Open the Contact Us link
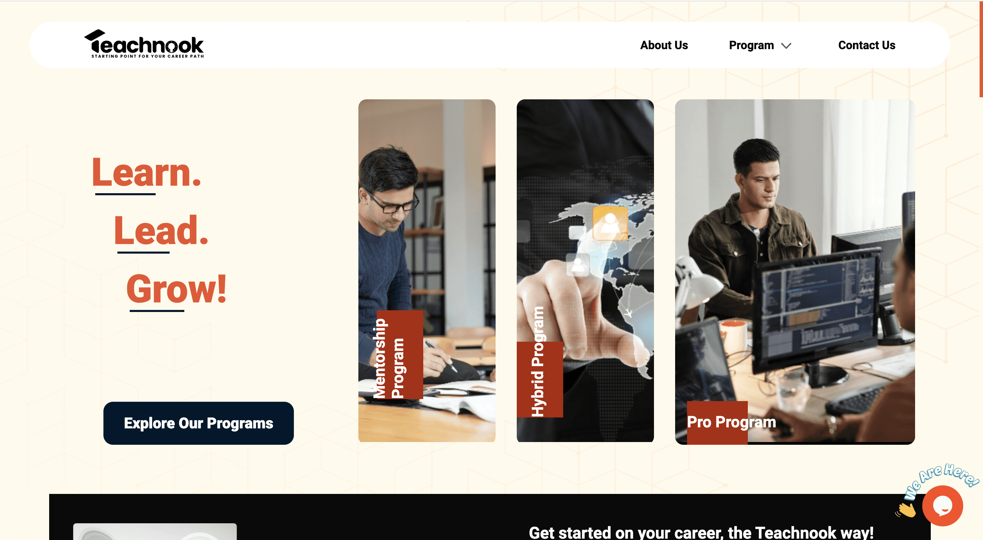This screenshot has height=540, width=983. [x=866, y=45]
